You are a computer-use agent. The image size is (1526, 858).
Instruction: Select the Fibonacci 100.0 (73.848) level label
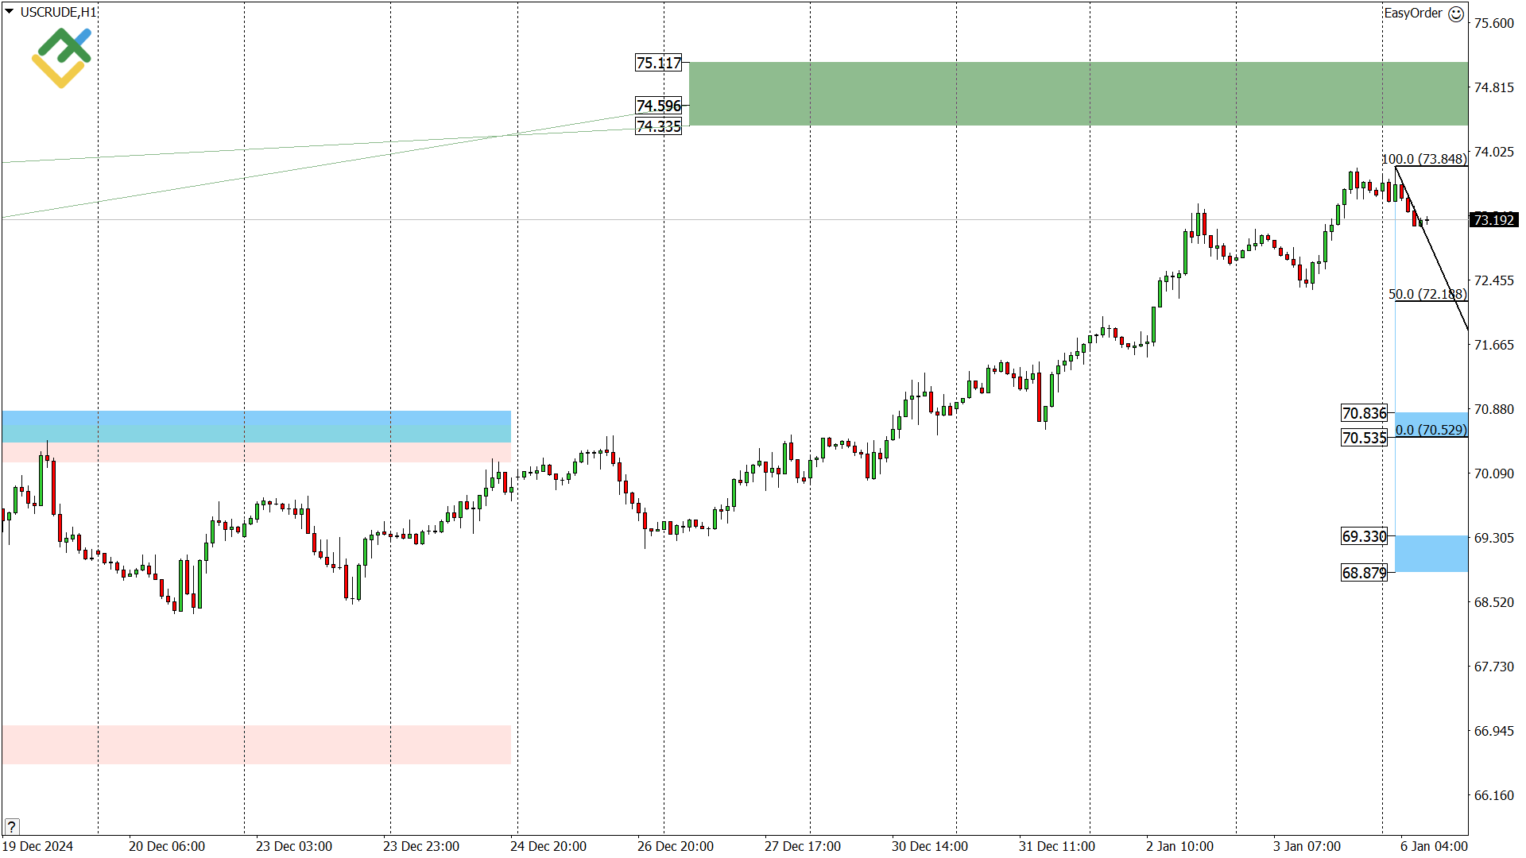[1423, 159]
